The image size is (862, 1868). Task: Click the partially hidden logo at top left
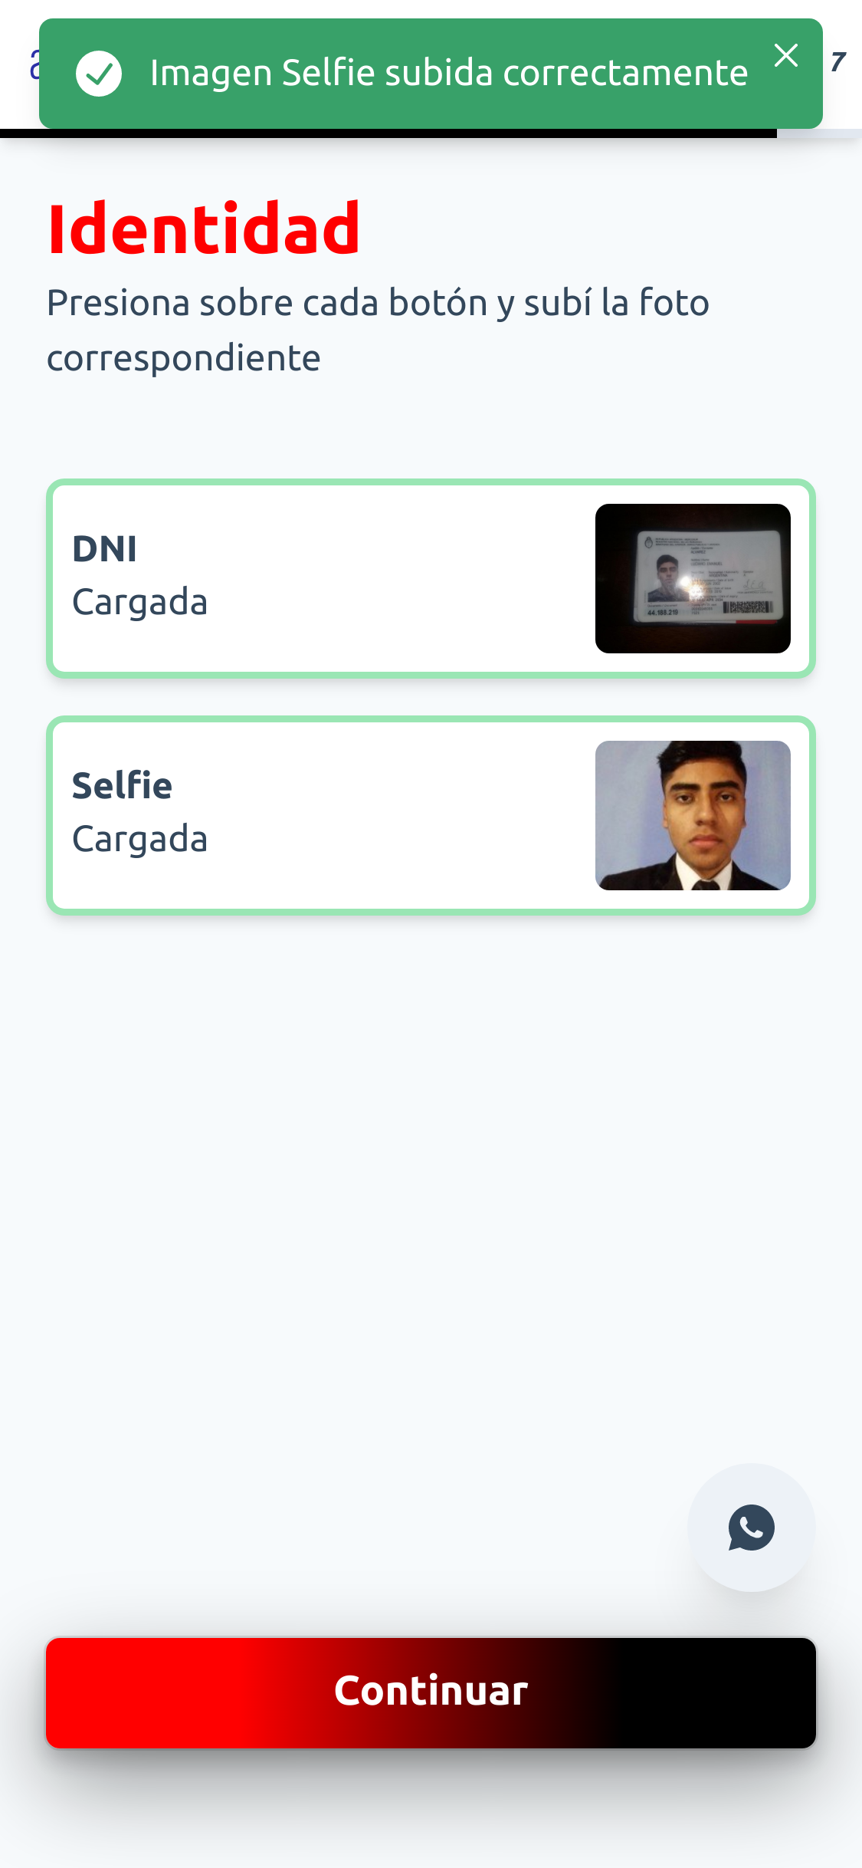click(34, 64)
